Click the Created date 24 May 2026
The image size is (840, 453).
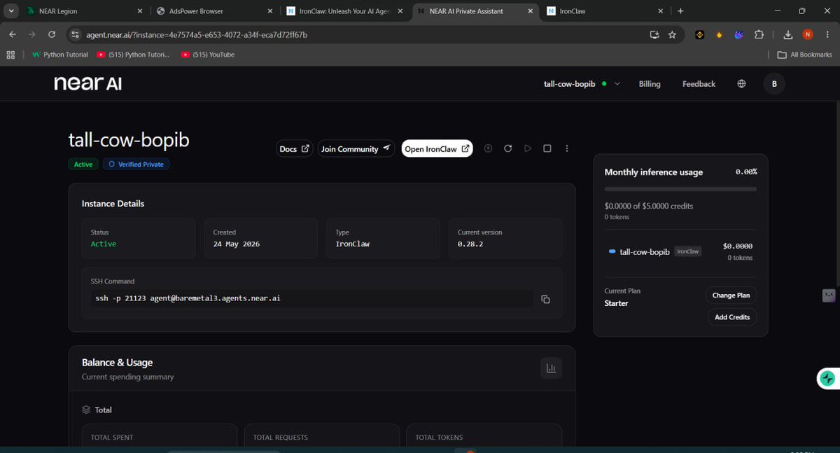(236, 244)
